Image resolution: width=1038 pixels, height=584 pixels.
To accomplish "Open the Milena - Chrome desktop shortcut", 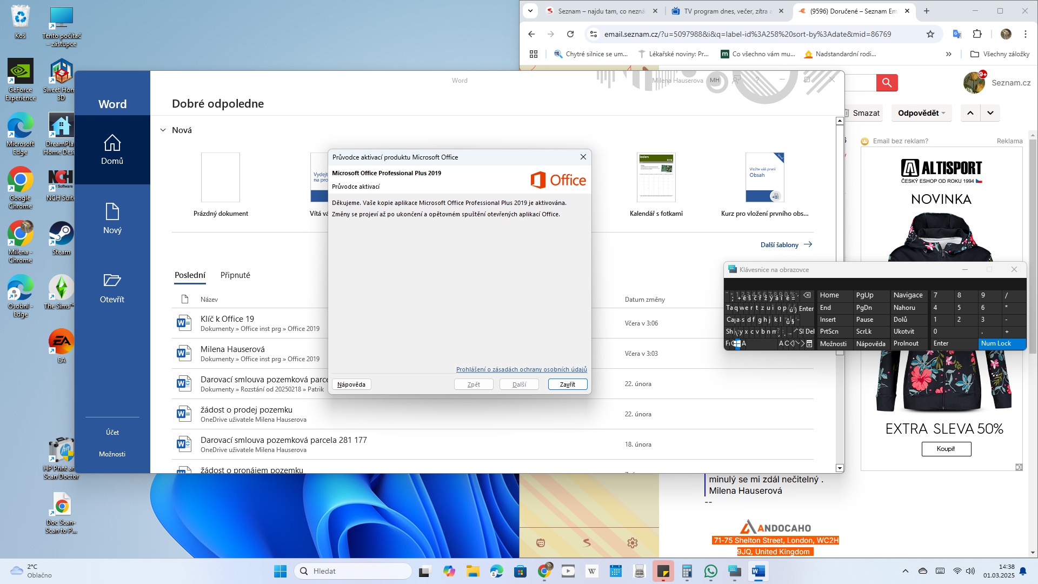I will (x=21, y=242).
